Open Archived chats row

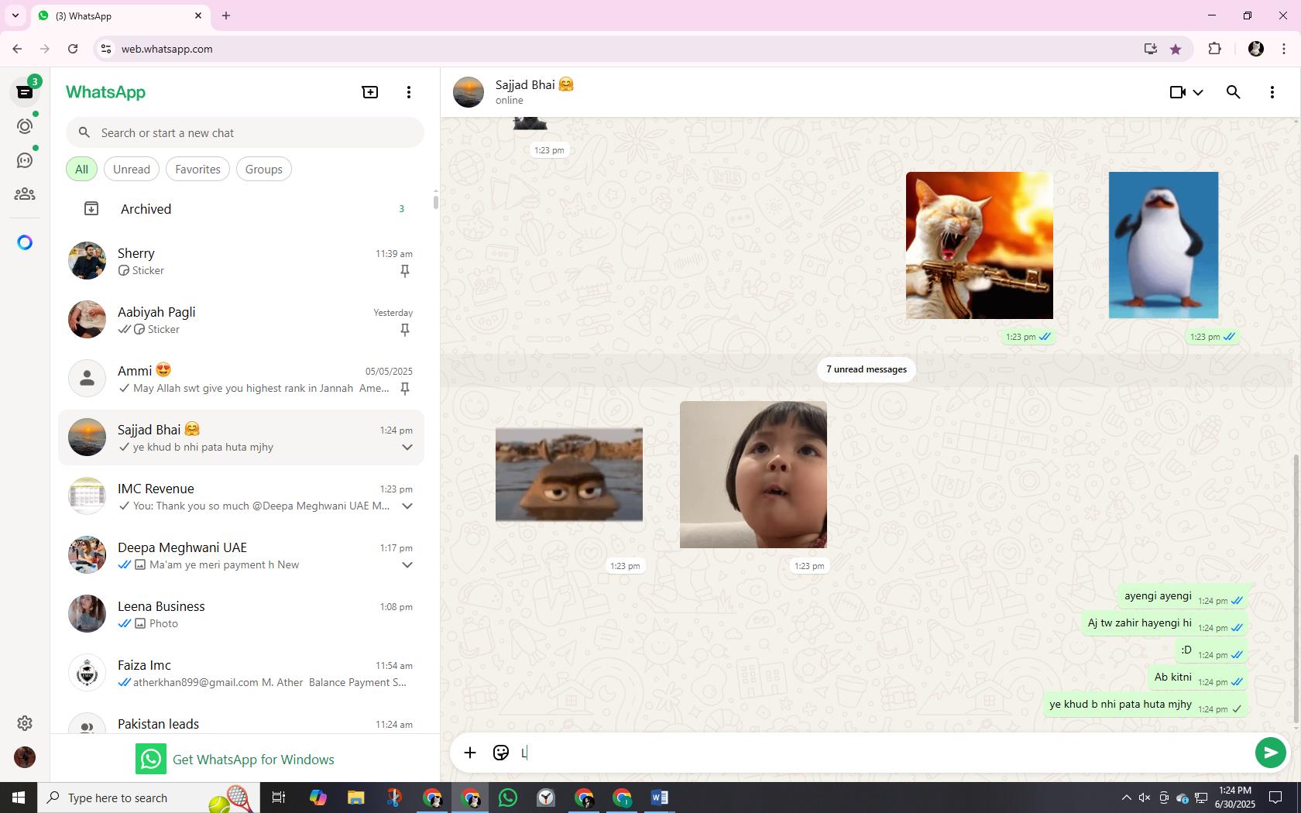242,209
